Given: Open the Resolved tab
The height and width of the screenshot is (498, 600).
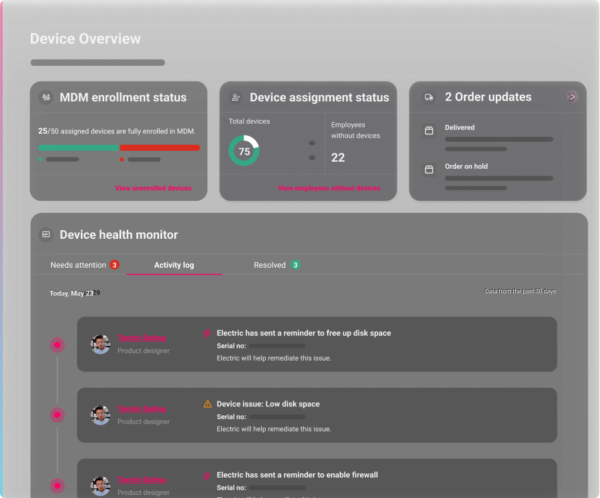Looking at the screenshot, I should coord(276,265).
